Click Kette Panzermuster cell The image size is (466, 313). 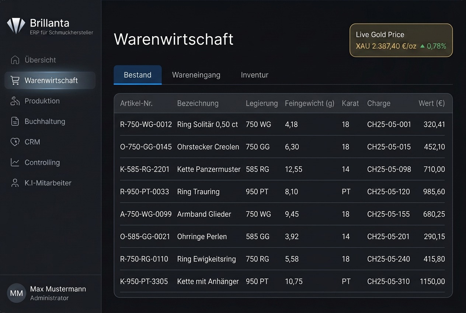pyautogui.click(x=209, y=169)
